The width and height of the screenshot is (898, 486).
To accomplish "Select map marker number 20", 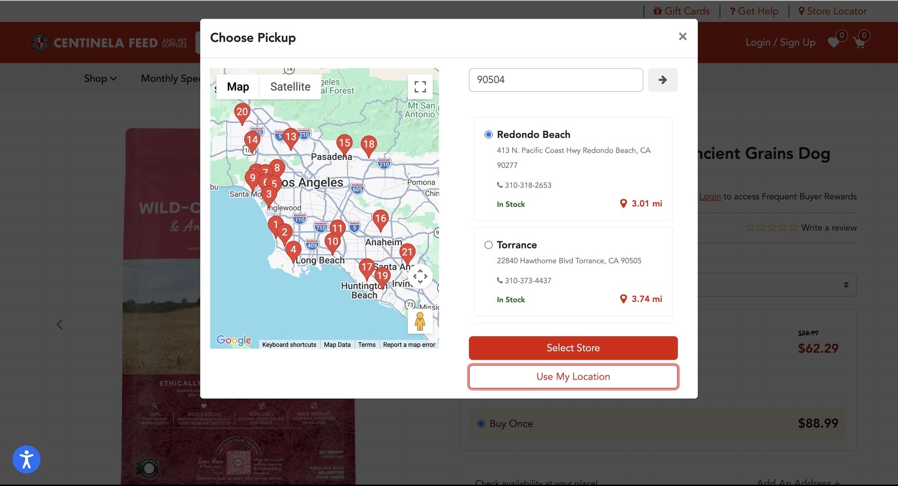I will 242,113.
